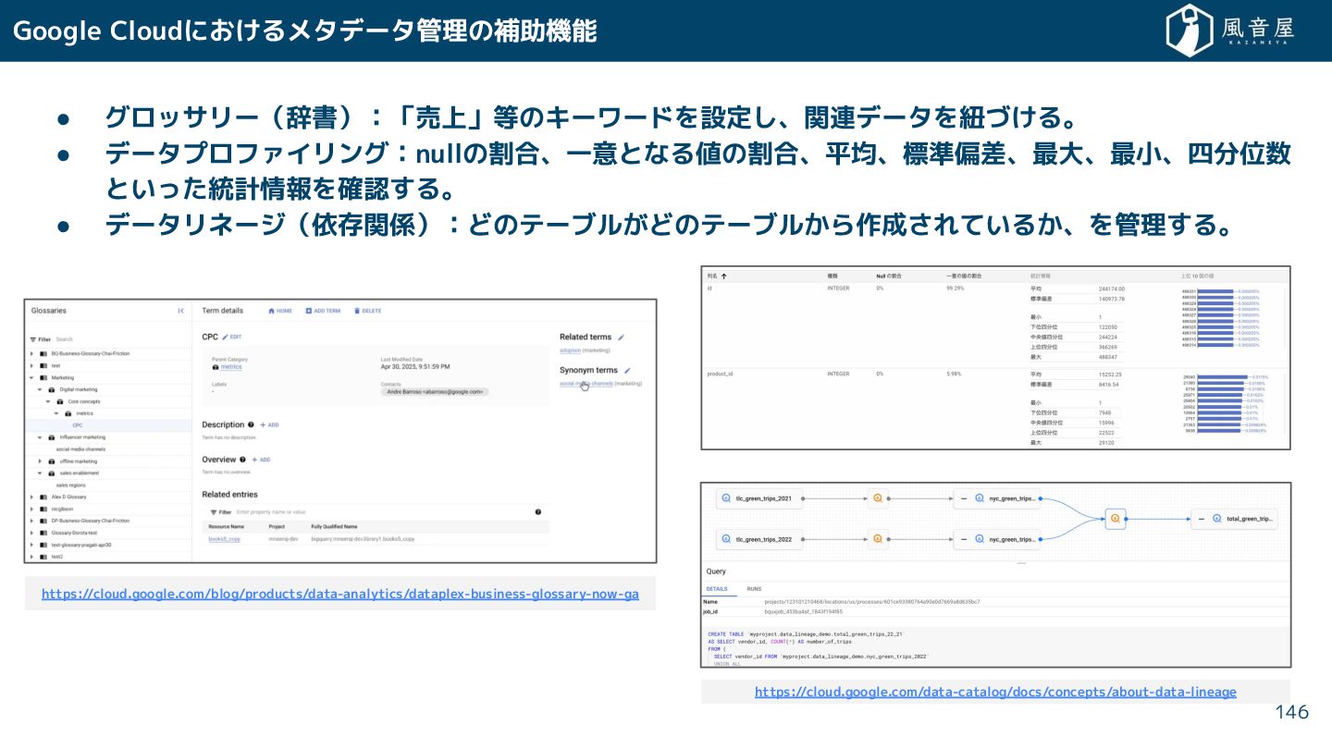Screen dimensions: 1332x749
Task: Select the sales regions tree item
Action: 70,485
